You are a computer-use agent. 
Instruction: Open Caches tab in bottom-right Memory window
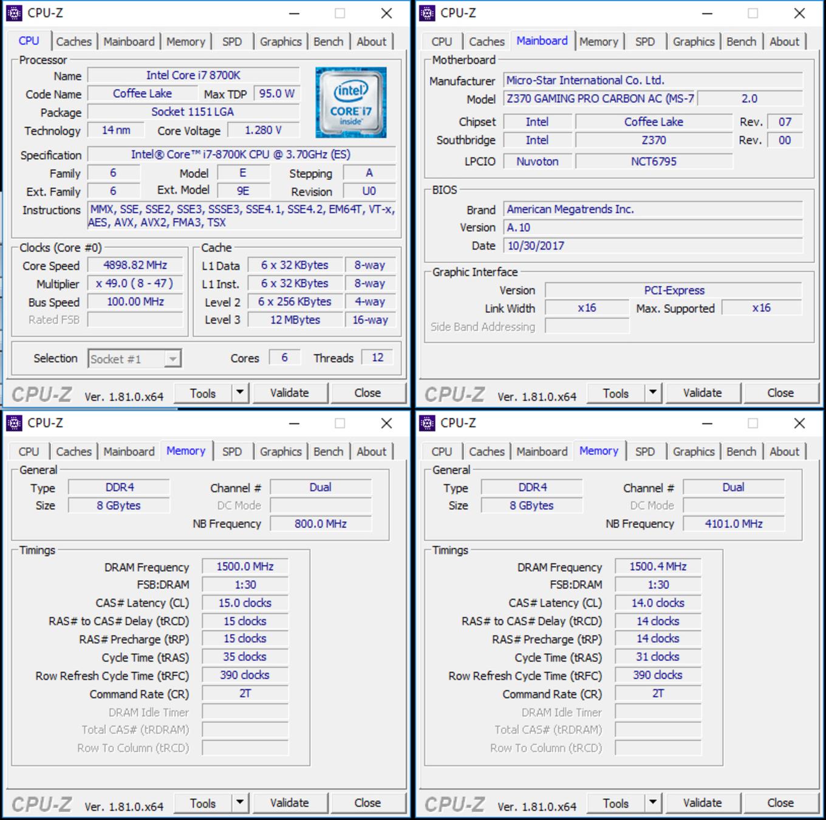point(486,451)
